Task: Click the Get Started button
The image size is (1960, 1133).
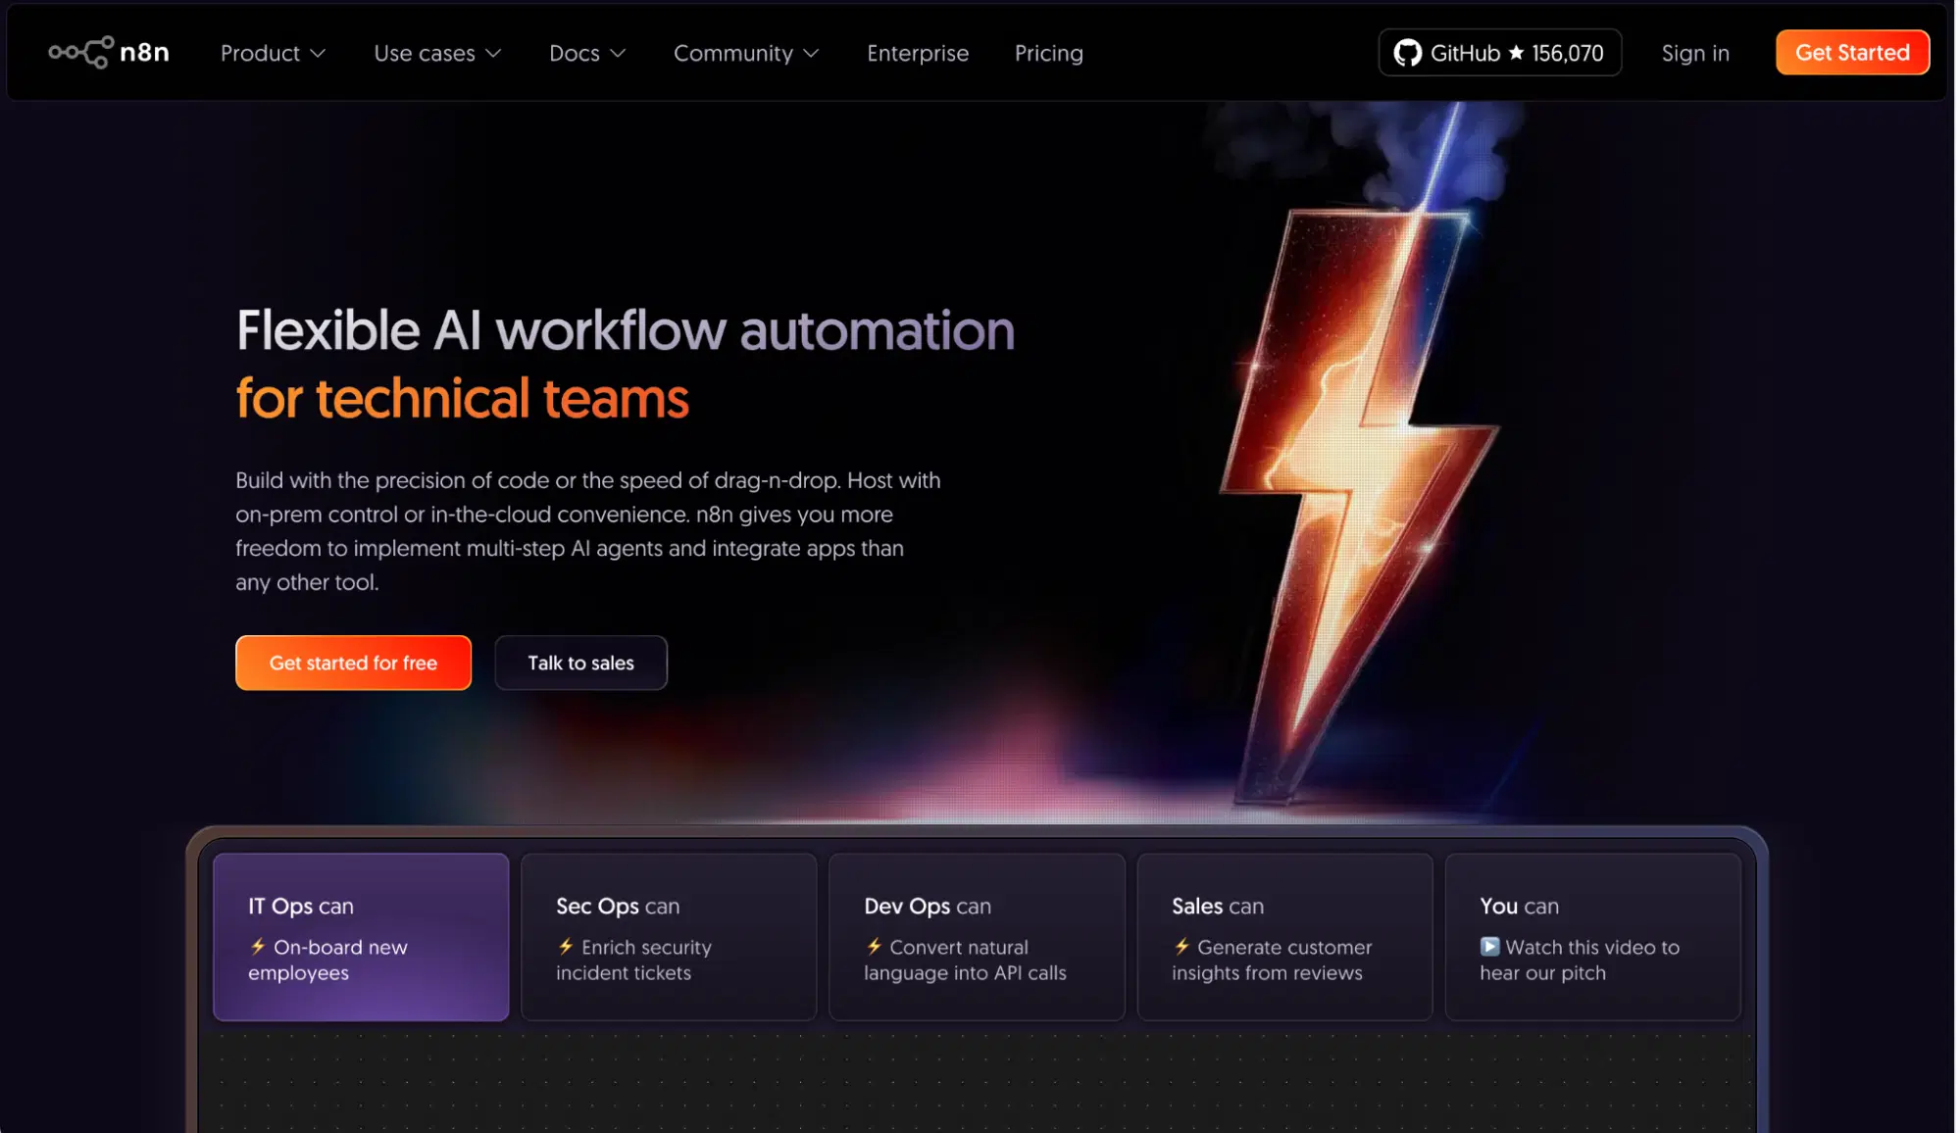Action: pos(1851,52)
